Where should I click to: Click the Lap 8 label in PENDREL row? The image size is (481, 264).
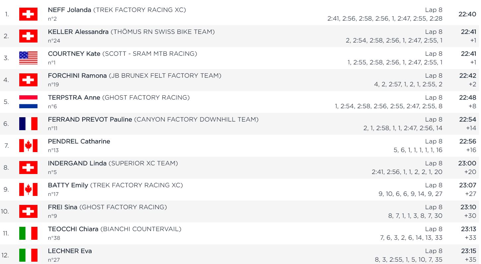(434, 141)
